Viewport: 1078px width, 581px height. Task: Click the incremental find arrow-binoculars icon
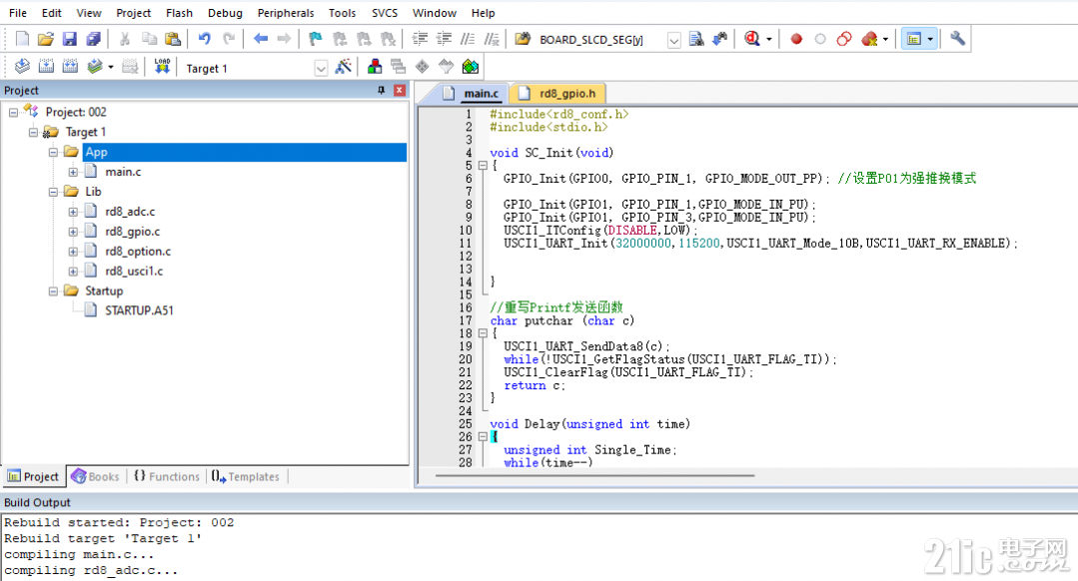coord(719,39)
